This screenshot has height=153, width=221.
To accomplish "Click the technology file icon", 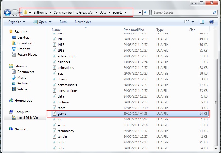I will pos(54,131).
